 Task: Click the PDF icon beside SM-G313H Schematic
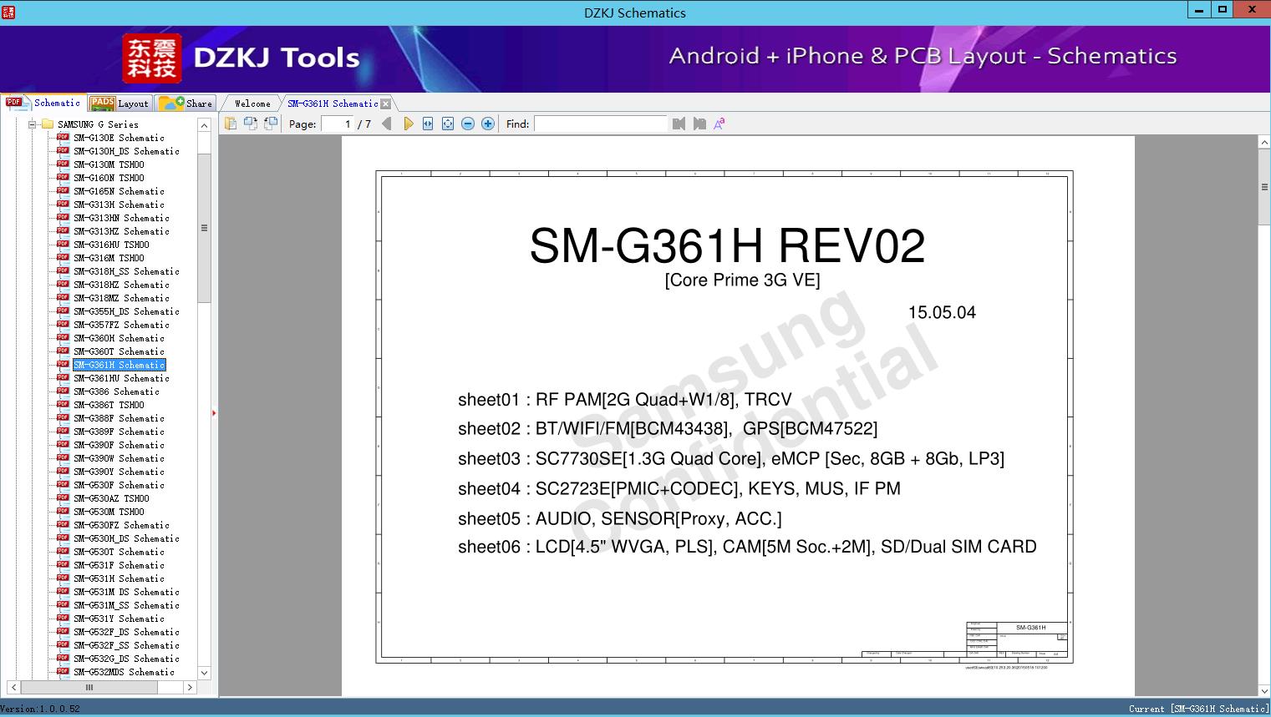(x=63, y=204)
